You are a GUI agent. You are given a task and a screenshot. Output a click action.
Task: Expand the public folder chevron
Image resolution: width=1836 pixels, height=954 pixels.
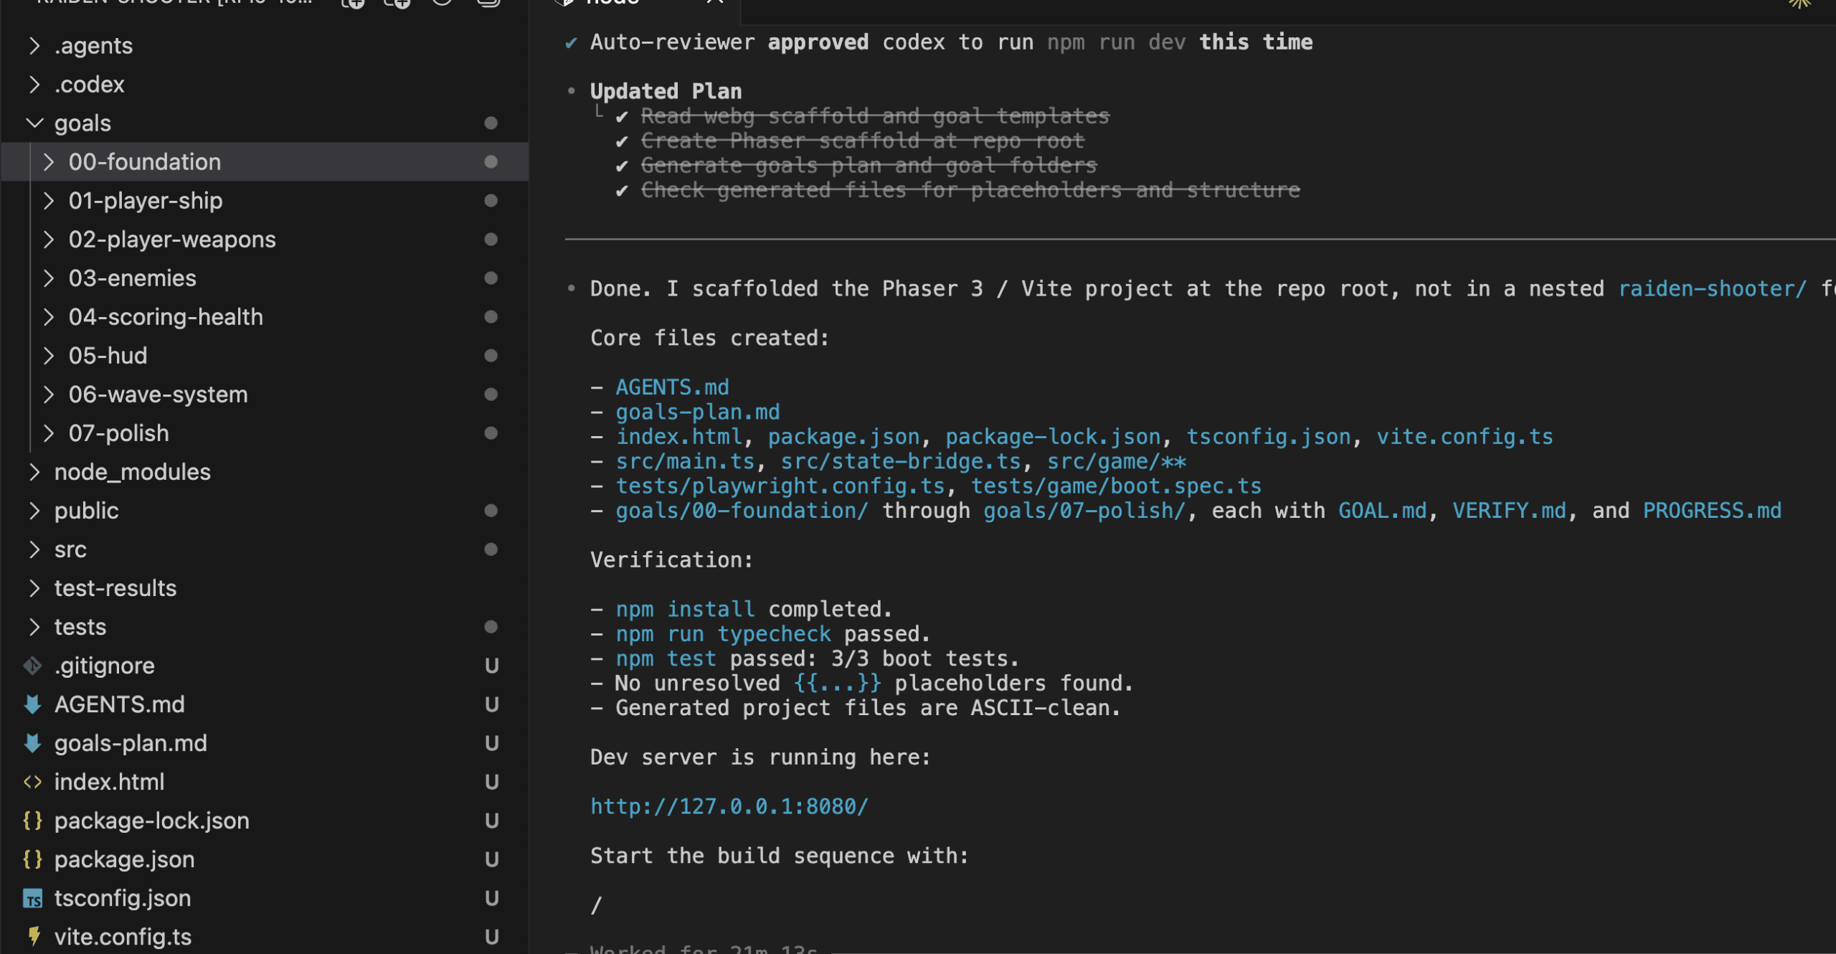[x=34, y=511]
